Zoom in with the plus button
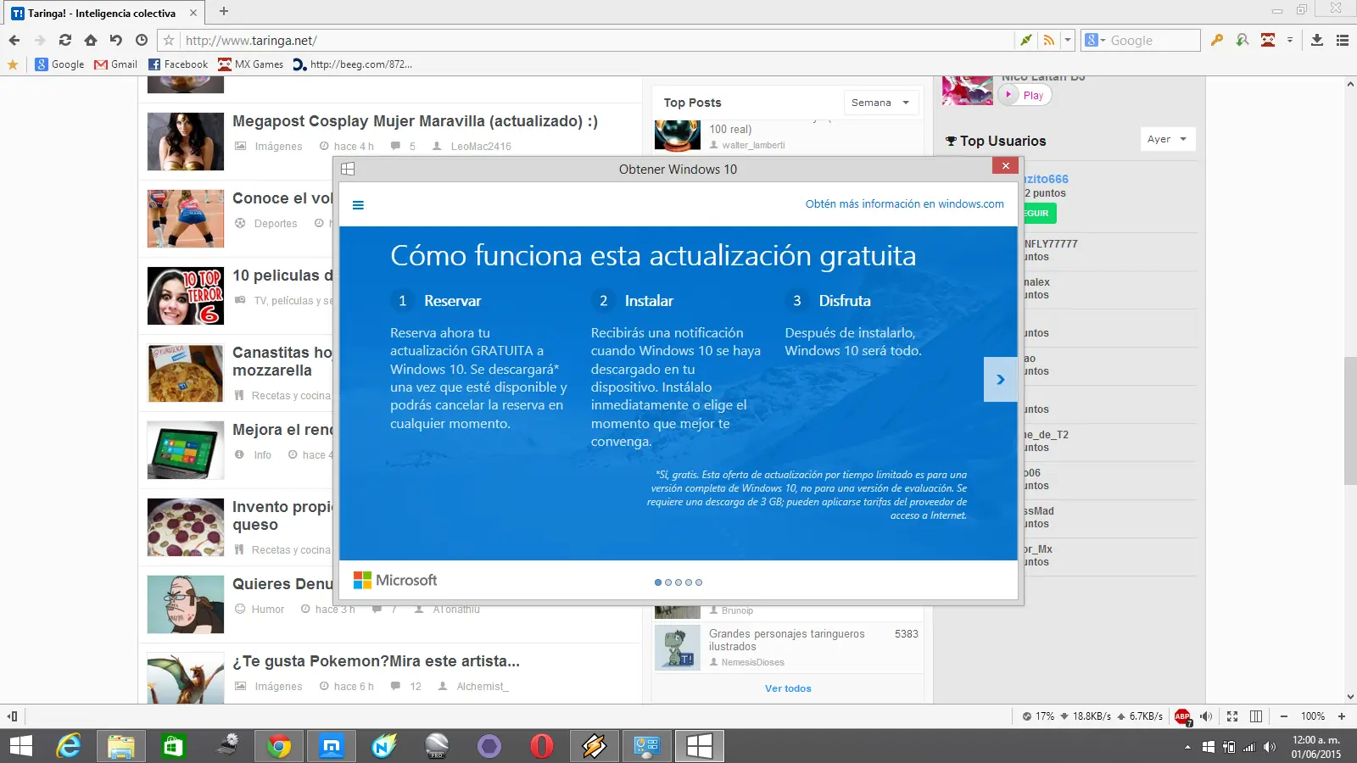The height and width of the screenshot is (763, 1357). coord(1342,716)
